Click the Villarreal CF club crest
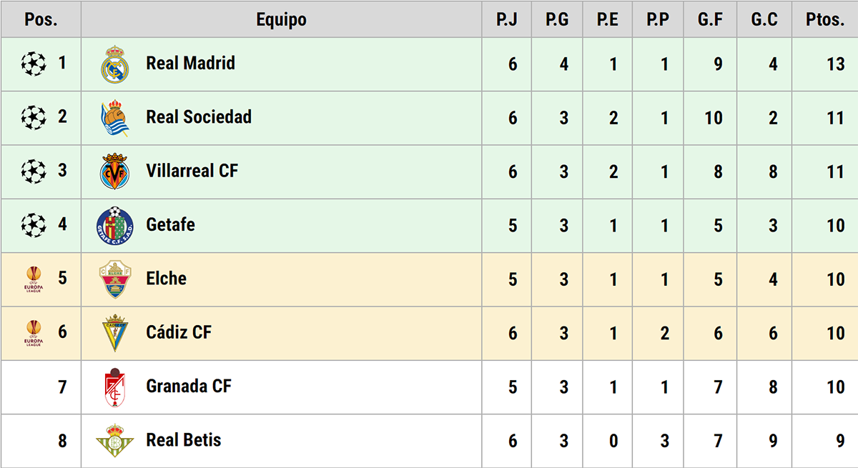 [114, 171]
